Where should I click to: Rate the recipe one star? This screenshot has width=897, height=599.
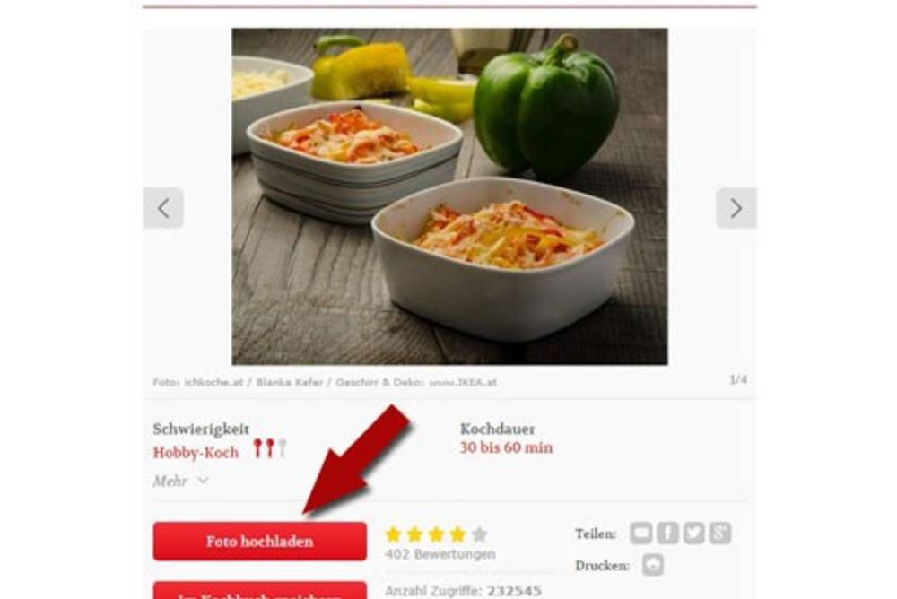point(393,534)
